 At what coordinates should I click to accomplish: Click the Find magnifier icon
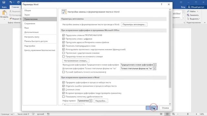pos(188,12)
